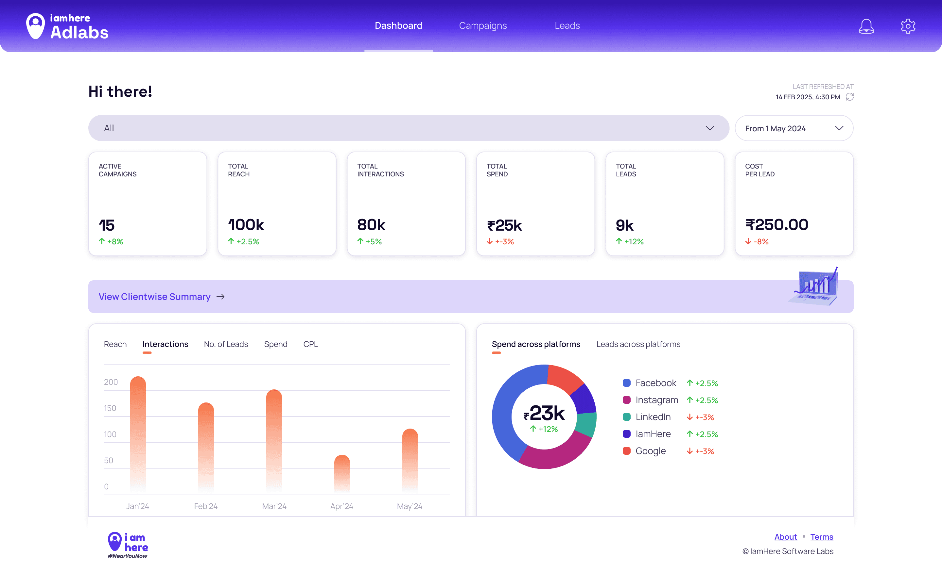
Task: Click the Facebook blue legend swatch
Action: click(627, 383)
